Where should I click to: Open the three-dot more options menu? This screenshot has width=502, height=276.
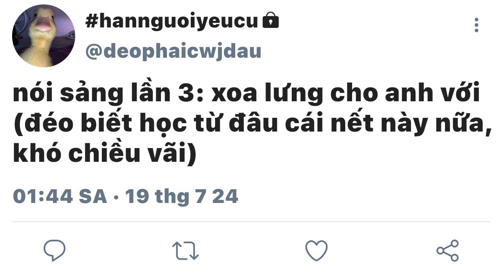pos(477,25)
